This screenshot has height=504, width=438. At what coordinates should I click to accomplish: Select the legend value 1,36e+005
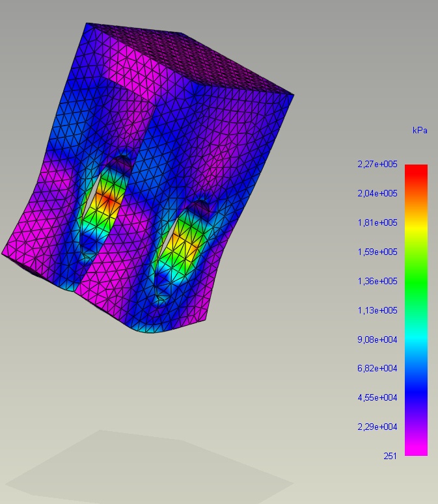(x=377, y=281)
